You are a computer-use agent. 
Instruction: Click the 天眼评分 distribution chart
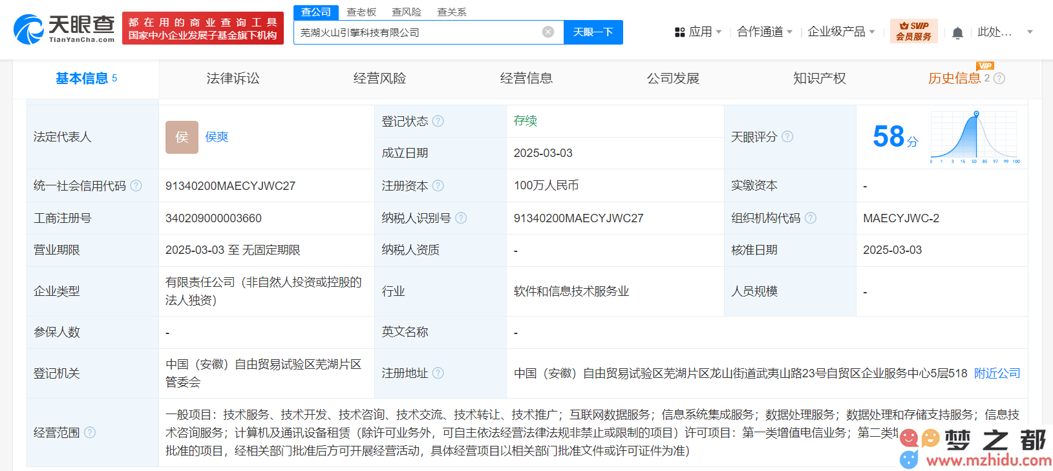tap(975, 137)
